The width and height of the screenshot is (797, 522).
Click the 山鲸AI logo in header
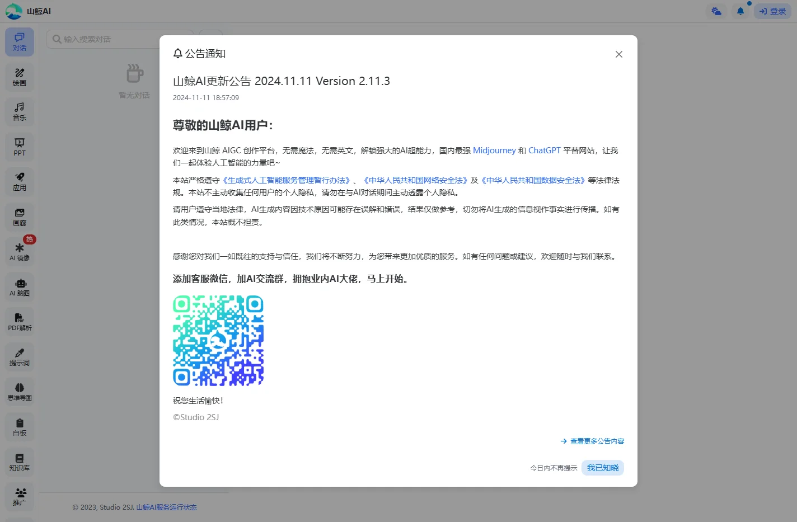coord(28,11)
